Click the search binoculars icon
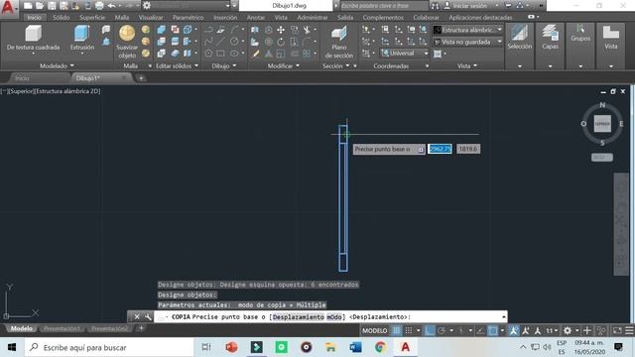Screen dimensions: 635x357 tap(435, 6)
